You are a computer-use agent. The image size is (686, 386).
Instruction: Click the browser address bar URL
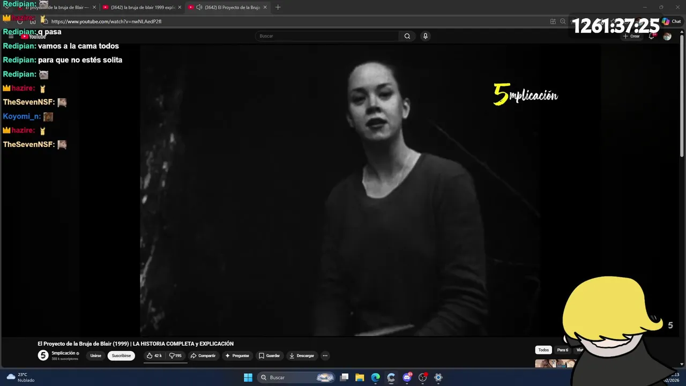point(106,21)
